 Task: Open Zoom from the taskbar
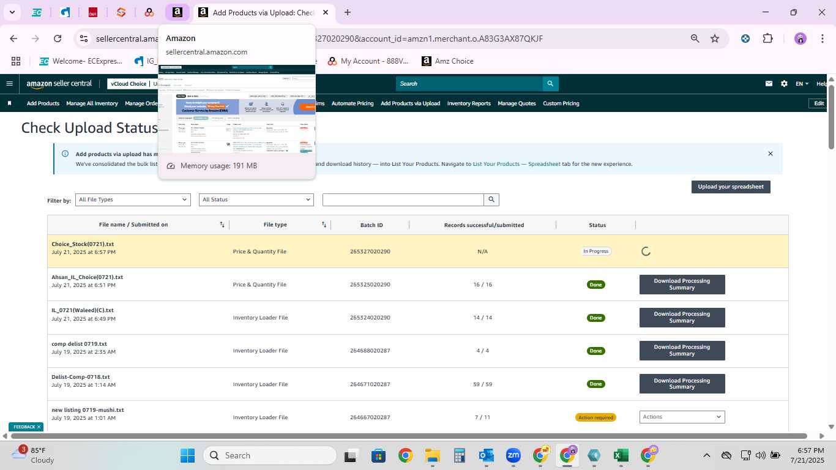pos(513,455)
